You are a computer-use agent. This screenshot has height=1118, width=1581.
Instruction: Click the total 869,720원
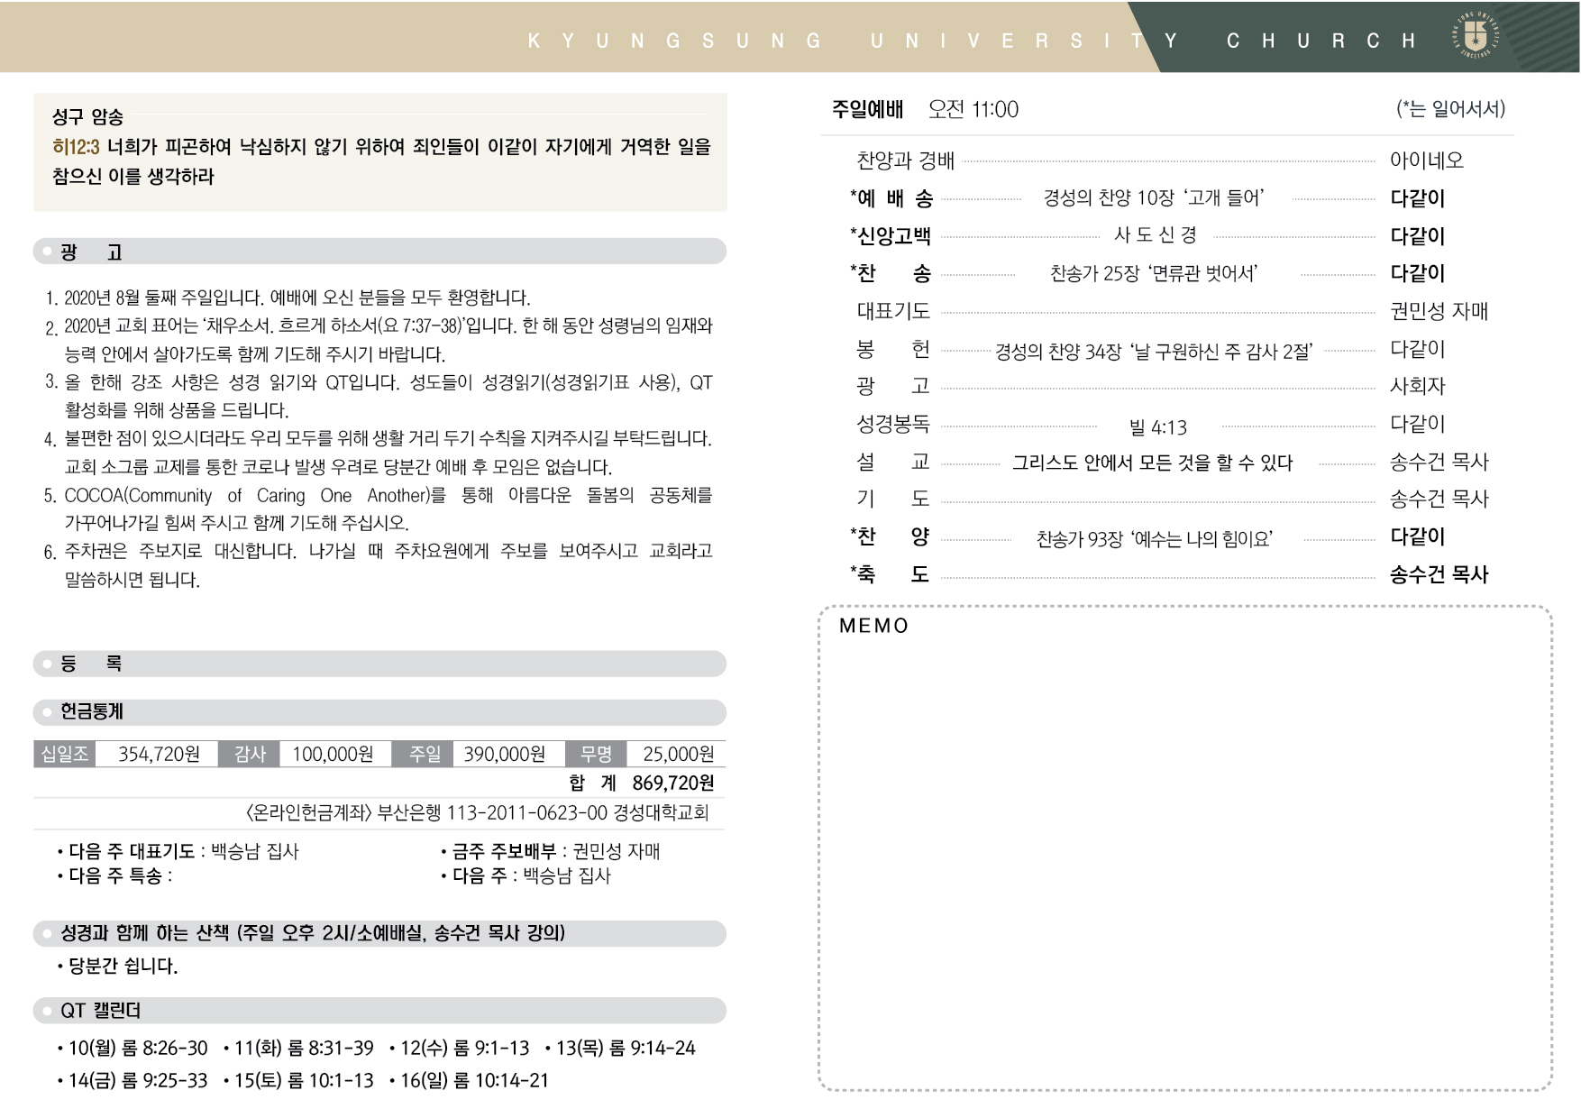coord(673,783)
